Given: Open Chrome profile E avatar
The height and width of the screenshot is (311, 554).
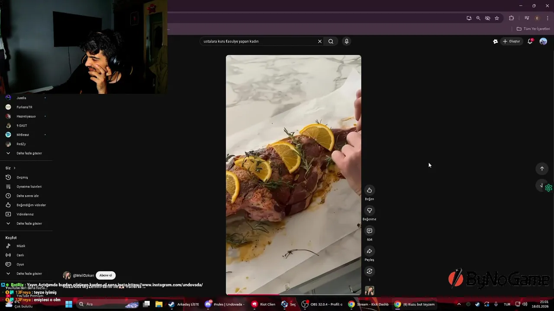Looking at the screenshot, I should coord(537,18).
